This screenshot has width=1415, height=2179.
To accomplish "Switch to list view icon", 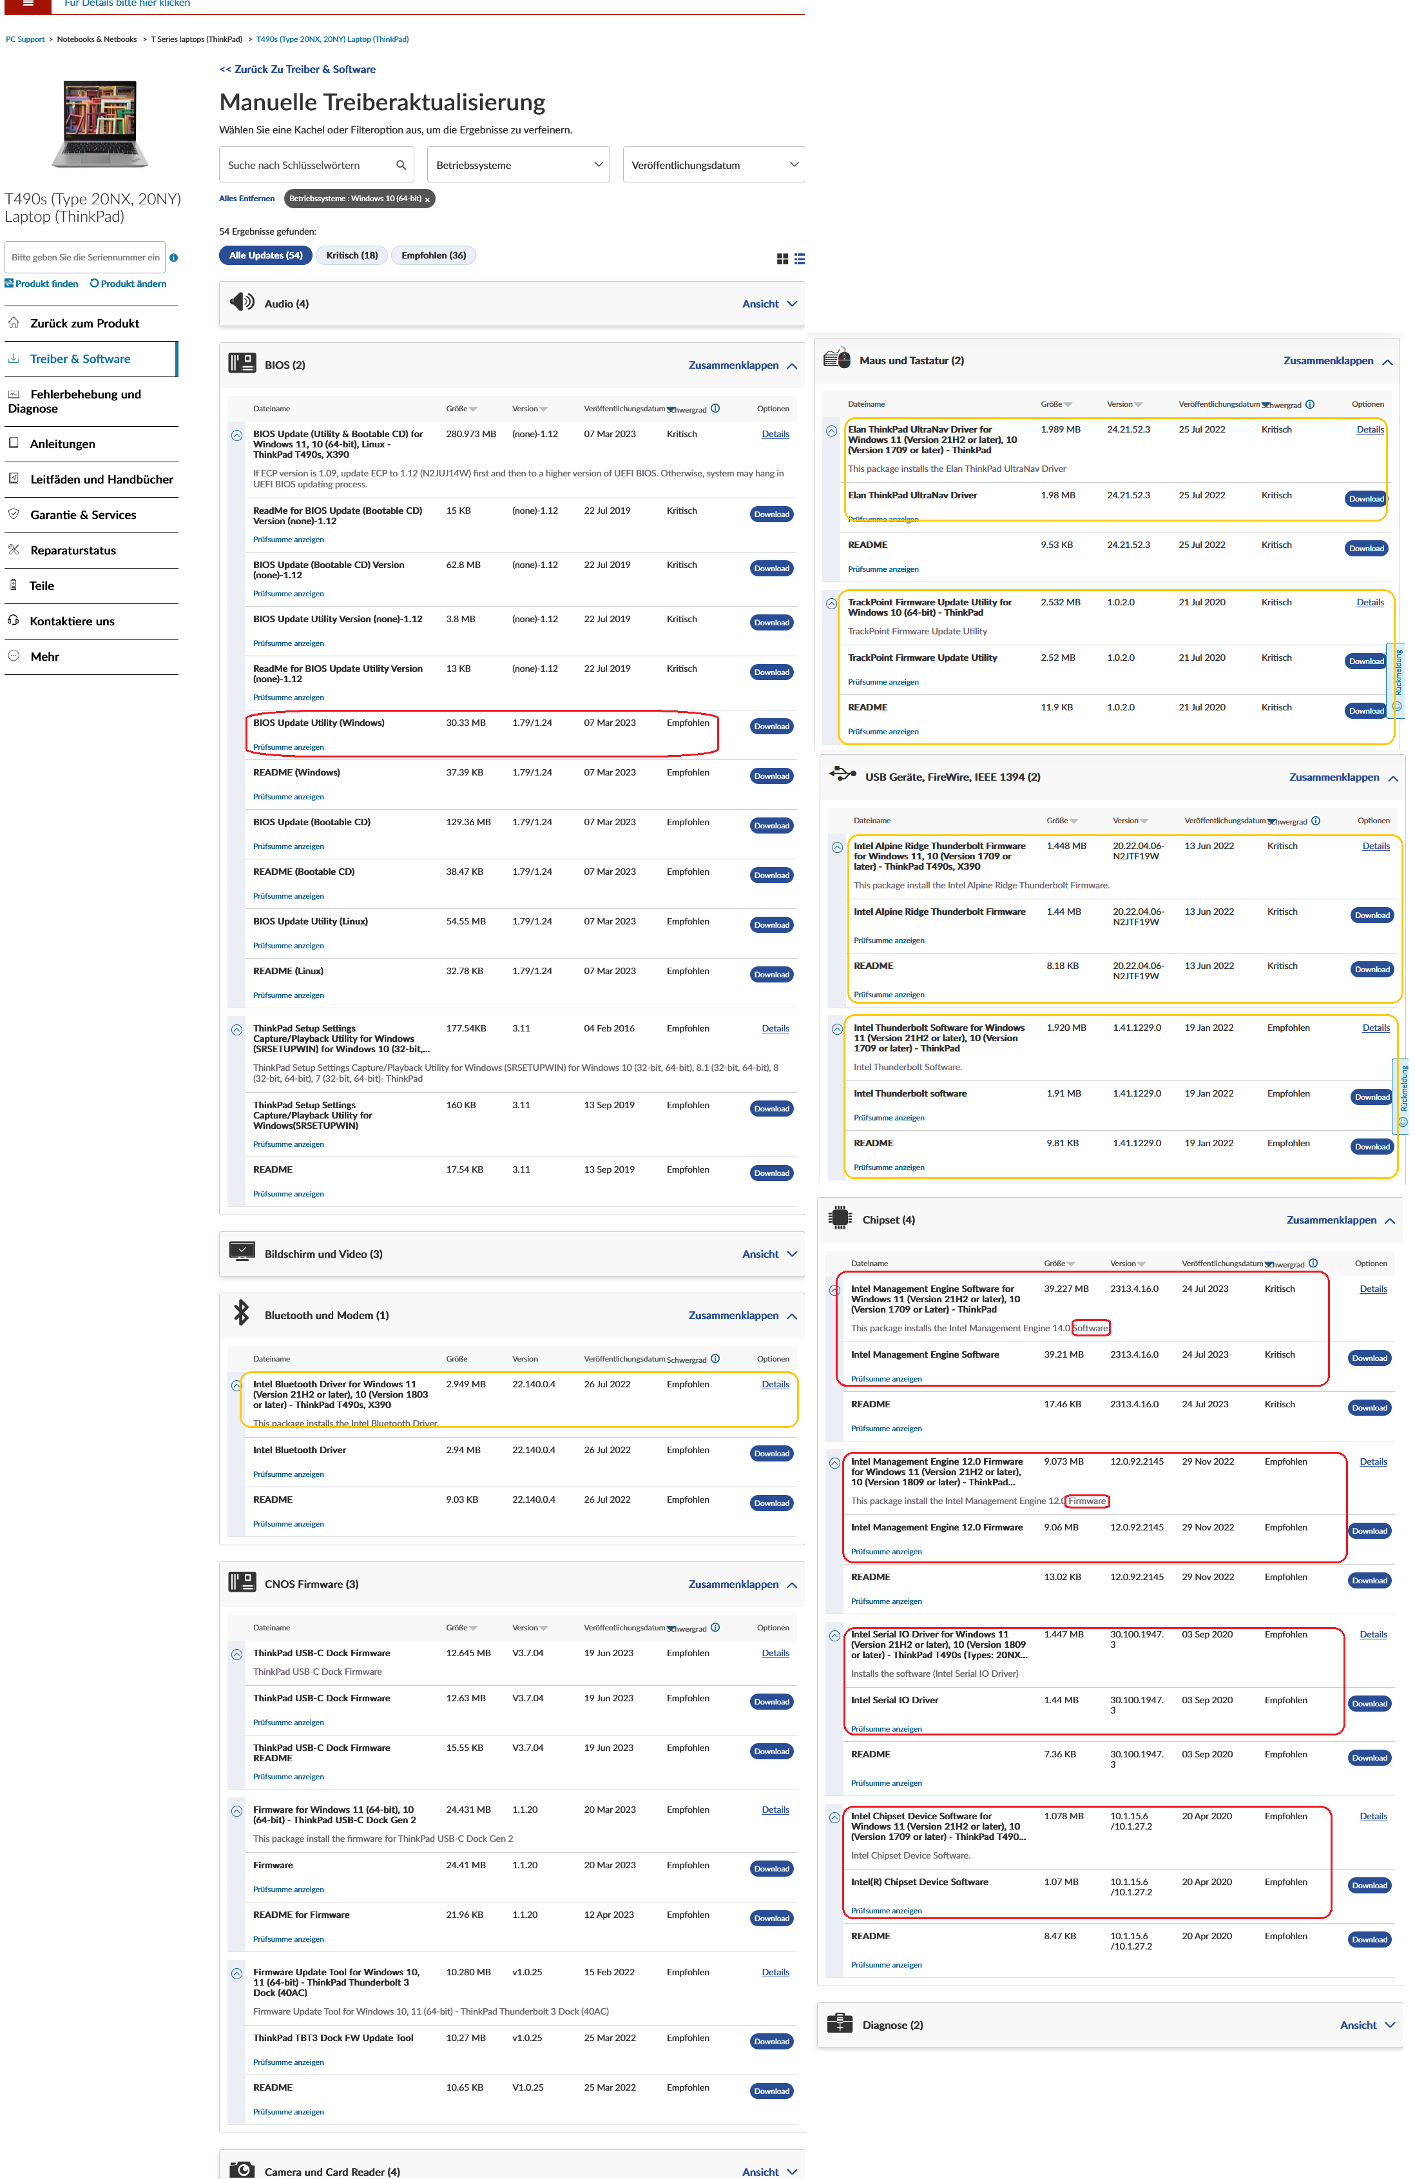I will (799, 259).
